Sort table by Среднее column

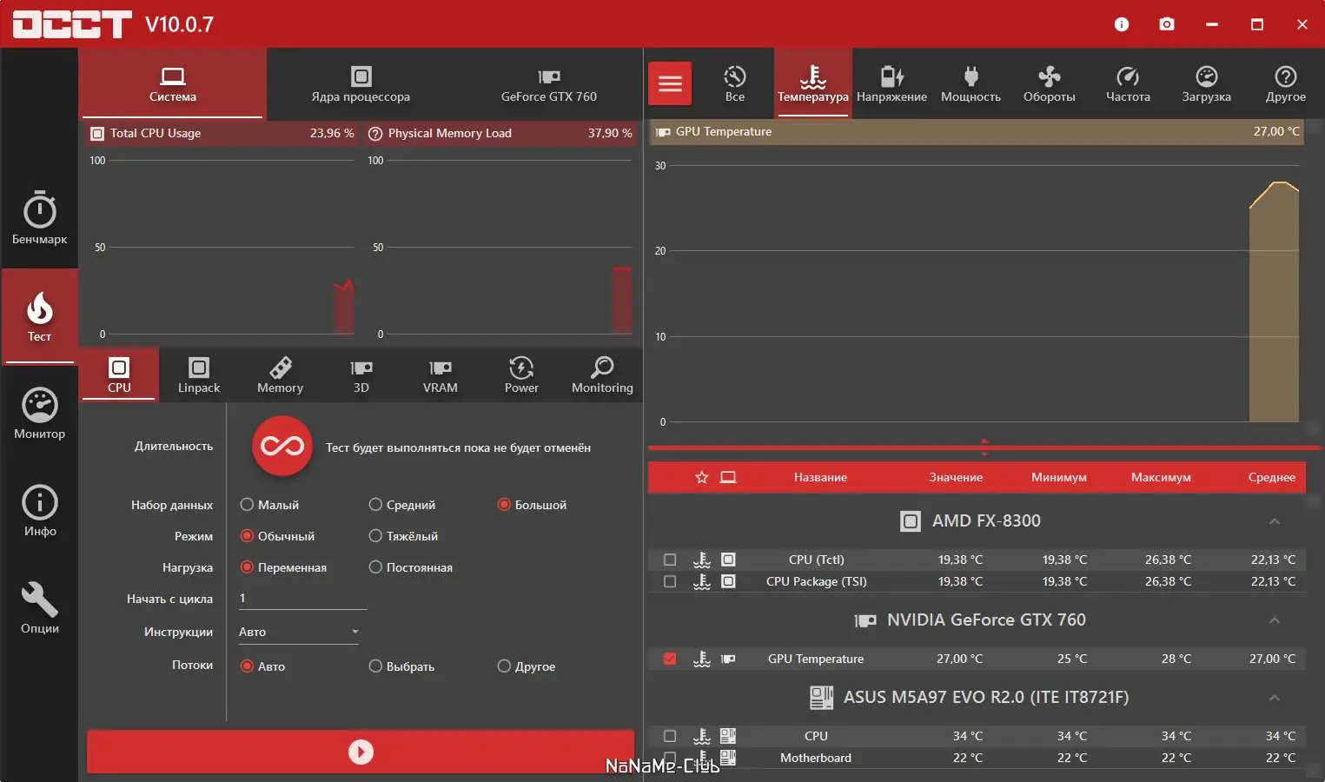tap(1272, 477)
